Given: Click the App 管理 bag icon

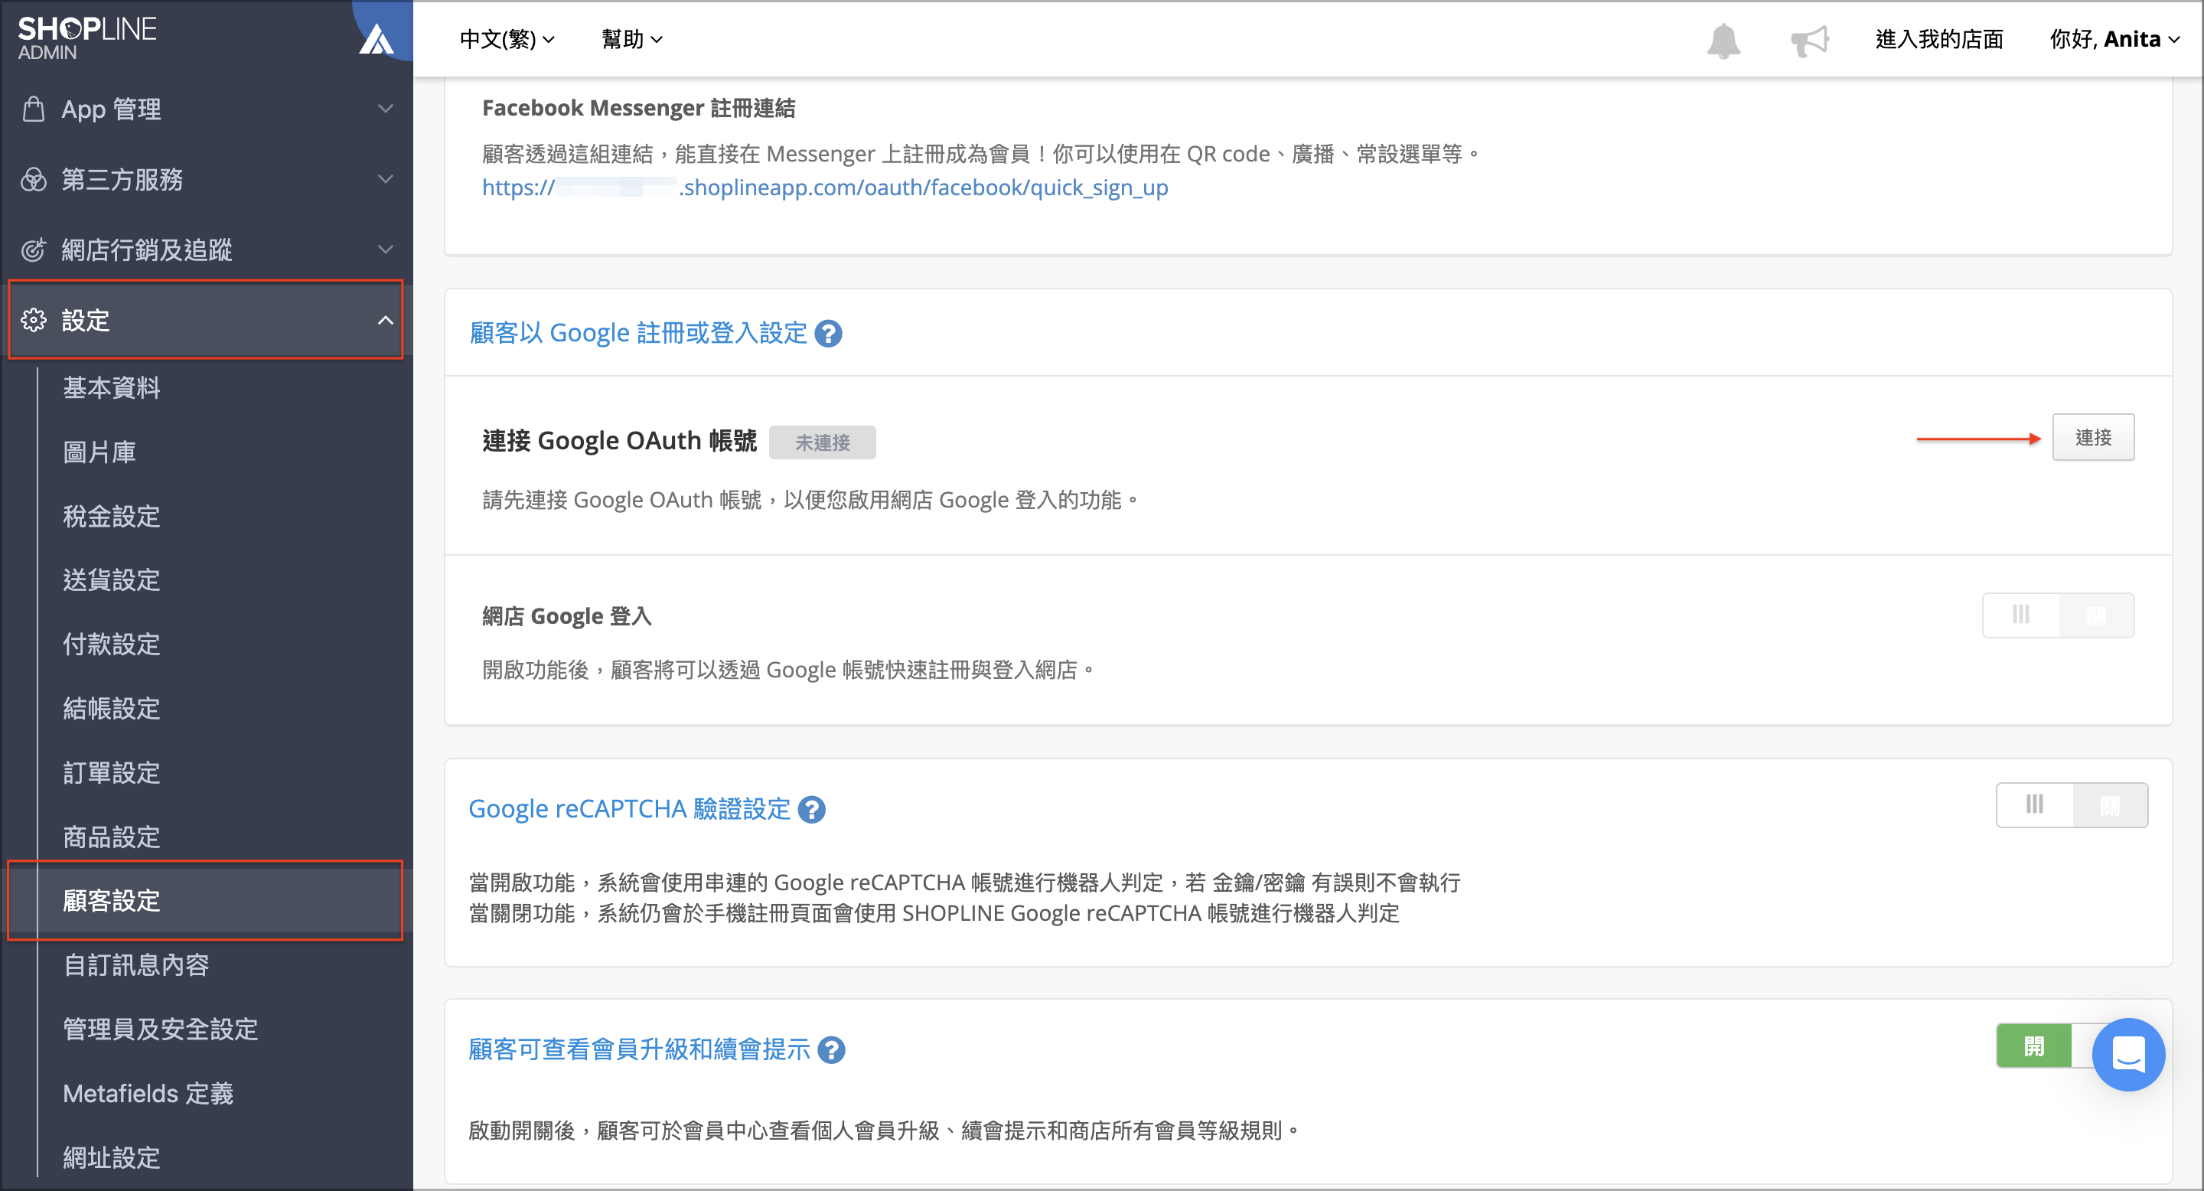Looking at the screenshot, I should 34,109.
